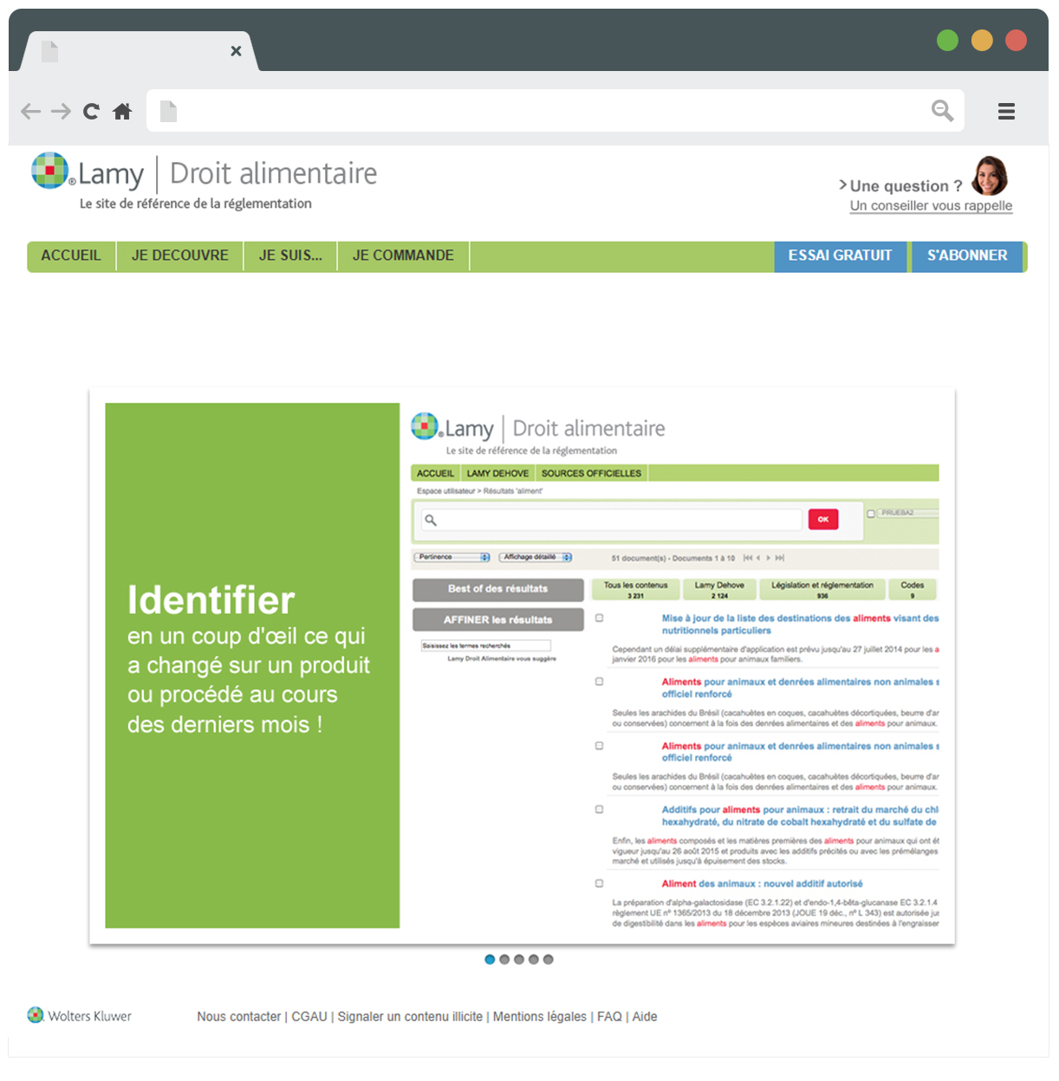Click the page icon inside the address bar
1059x1081 pixels.
(x=168, y=111)
